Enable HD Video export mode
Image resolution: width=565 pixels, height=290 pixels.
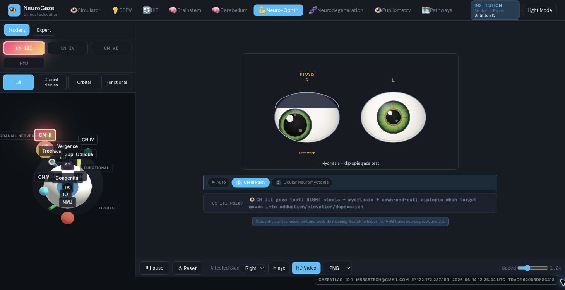coord(306,268)
